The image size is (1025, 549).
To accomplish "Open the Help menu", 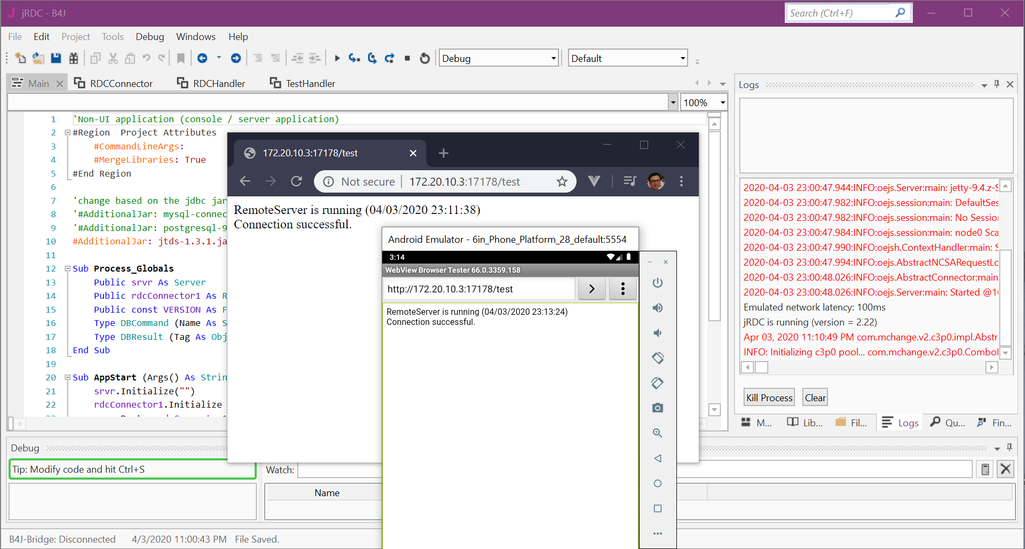I will click(x=238, y=37).
